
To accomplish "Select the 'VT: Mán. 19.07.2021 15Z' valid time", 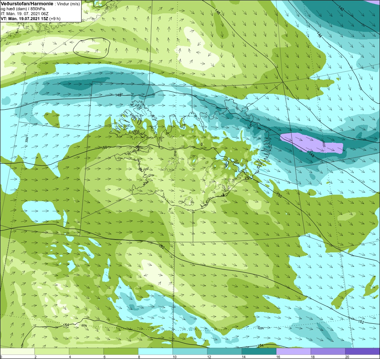I will click(24, 19).
